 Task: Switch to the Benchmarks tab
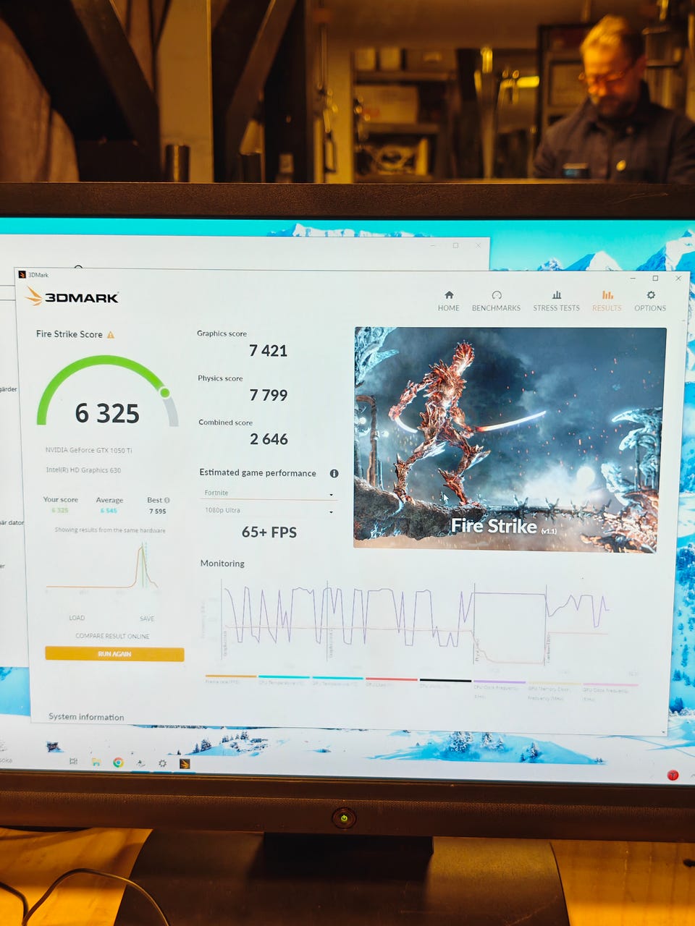pyautogui.click(x=496, y=301)
